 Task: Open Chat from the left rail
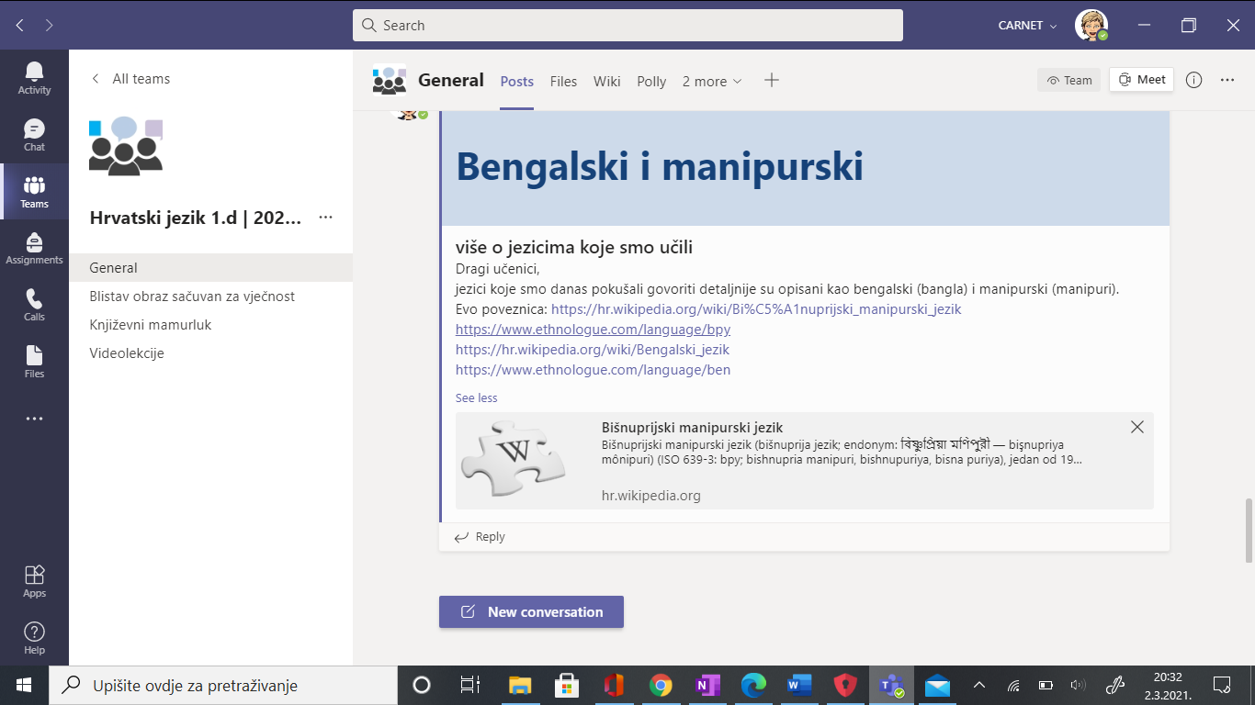34,135
